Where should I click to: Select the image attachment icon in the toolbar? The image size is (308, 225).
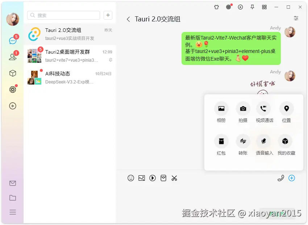(x=142, y=178)
